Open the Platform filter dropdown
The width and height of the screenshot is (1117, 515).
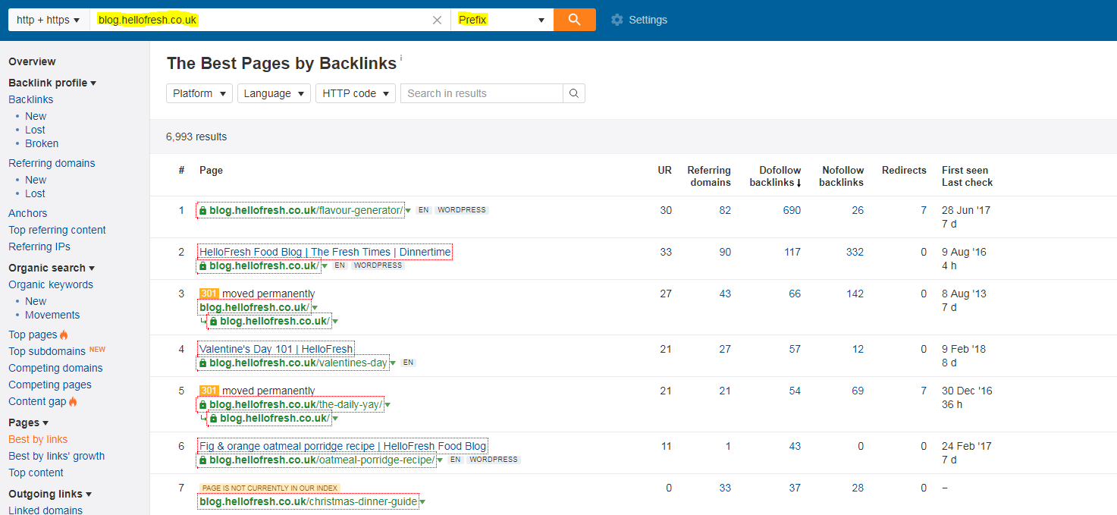pyautogui.click(x=199, y=93)
